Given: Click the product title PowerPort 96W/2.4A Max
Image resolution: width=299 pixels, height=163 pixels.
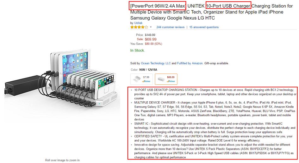Looking at the screenshot, I should point(158,6).
